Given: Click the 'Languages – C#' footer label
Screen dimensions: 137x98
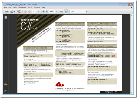Looking at the screenshot, I should pos(111,92).
